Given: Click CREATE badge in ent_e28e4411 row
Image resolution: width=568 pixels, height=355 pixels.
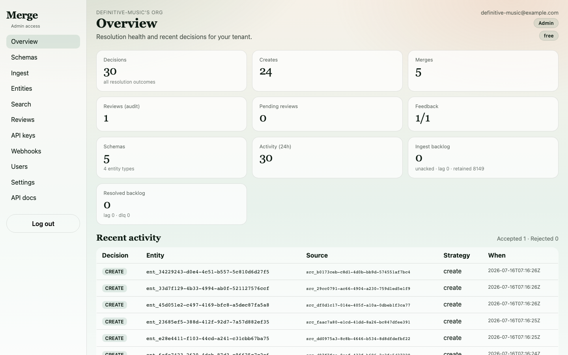Looking at the screenshot, I should point(114,338).
